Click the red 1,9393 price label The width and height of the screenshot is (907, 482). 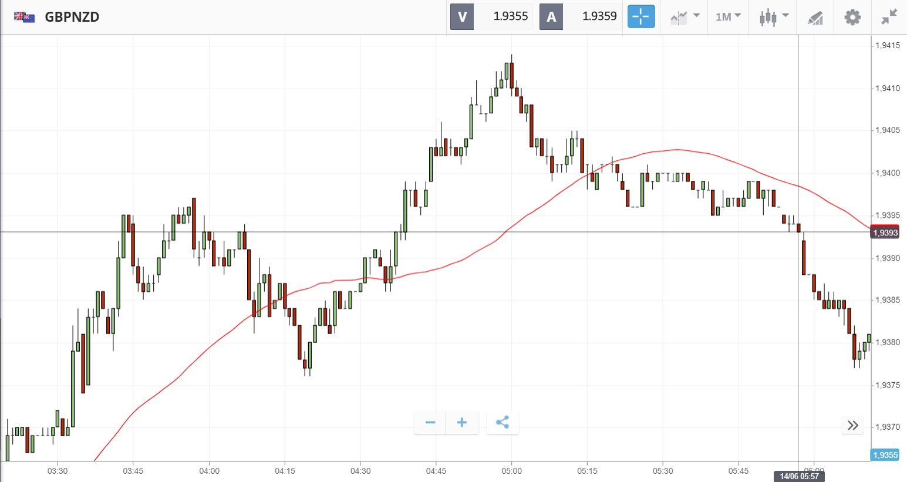point(885,232)
